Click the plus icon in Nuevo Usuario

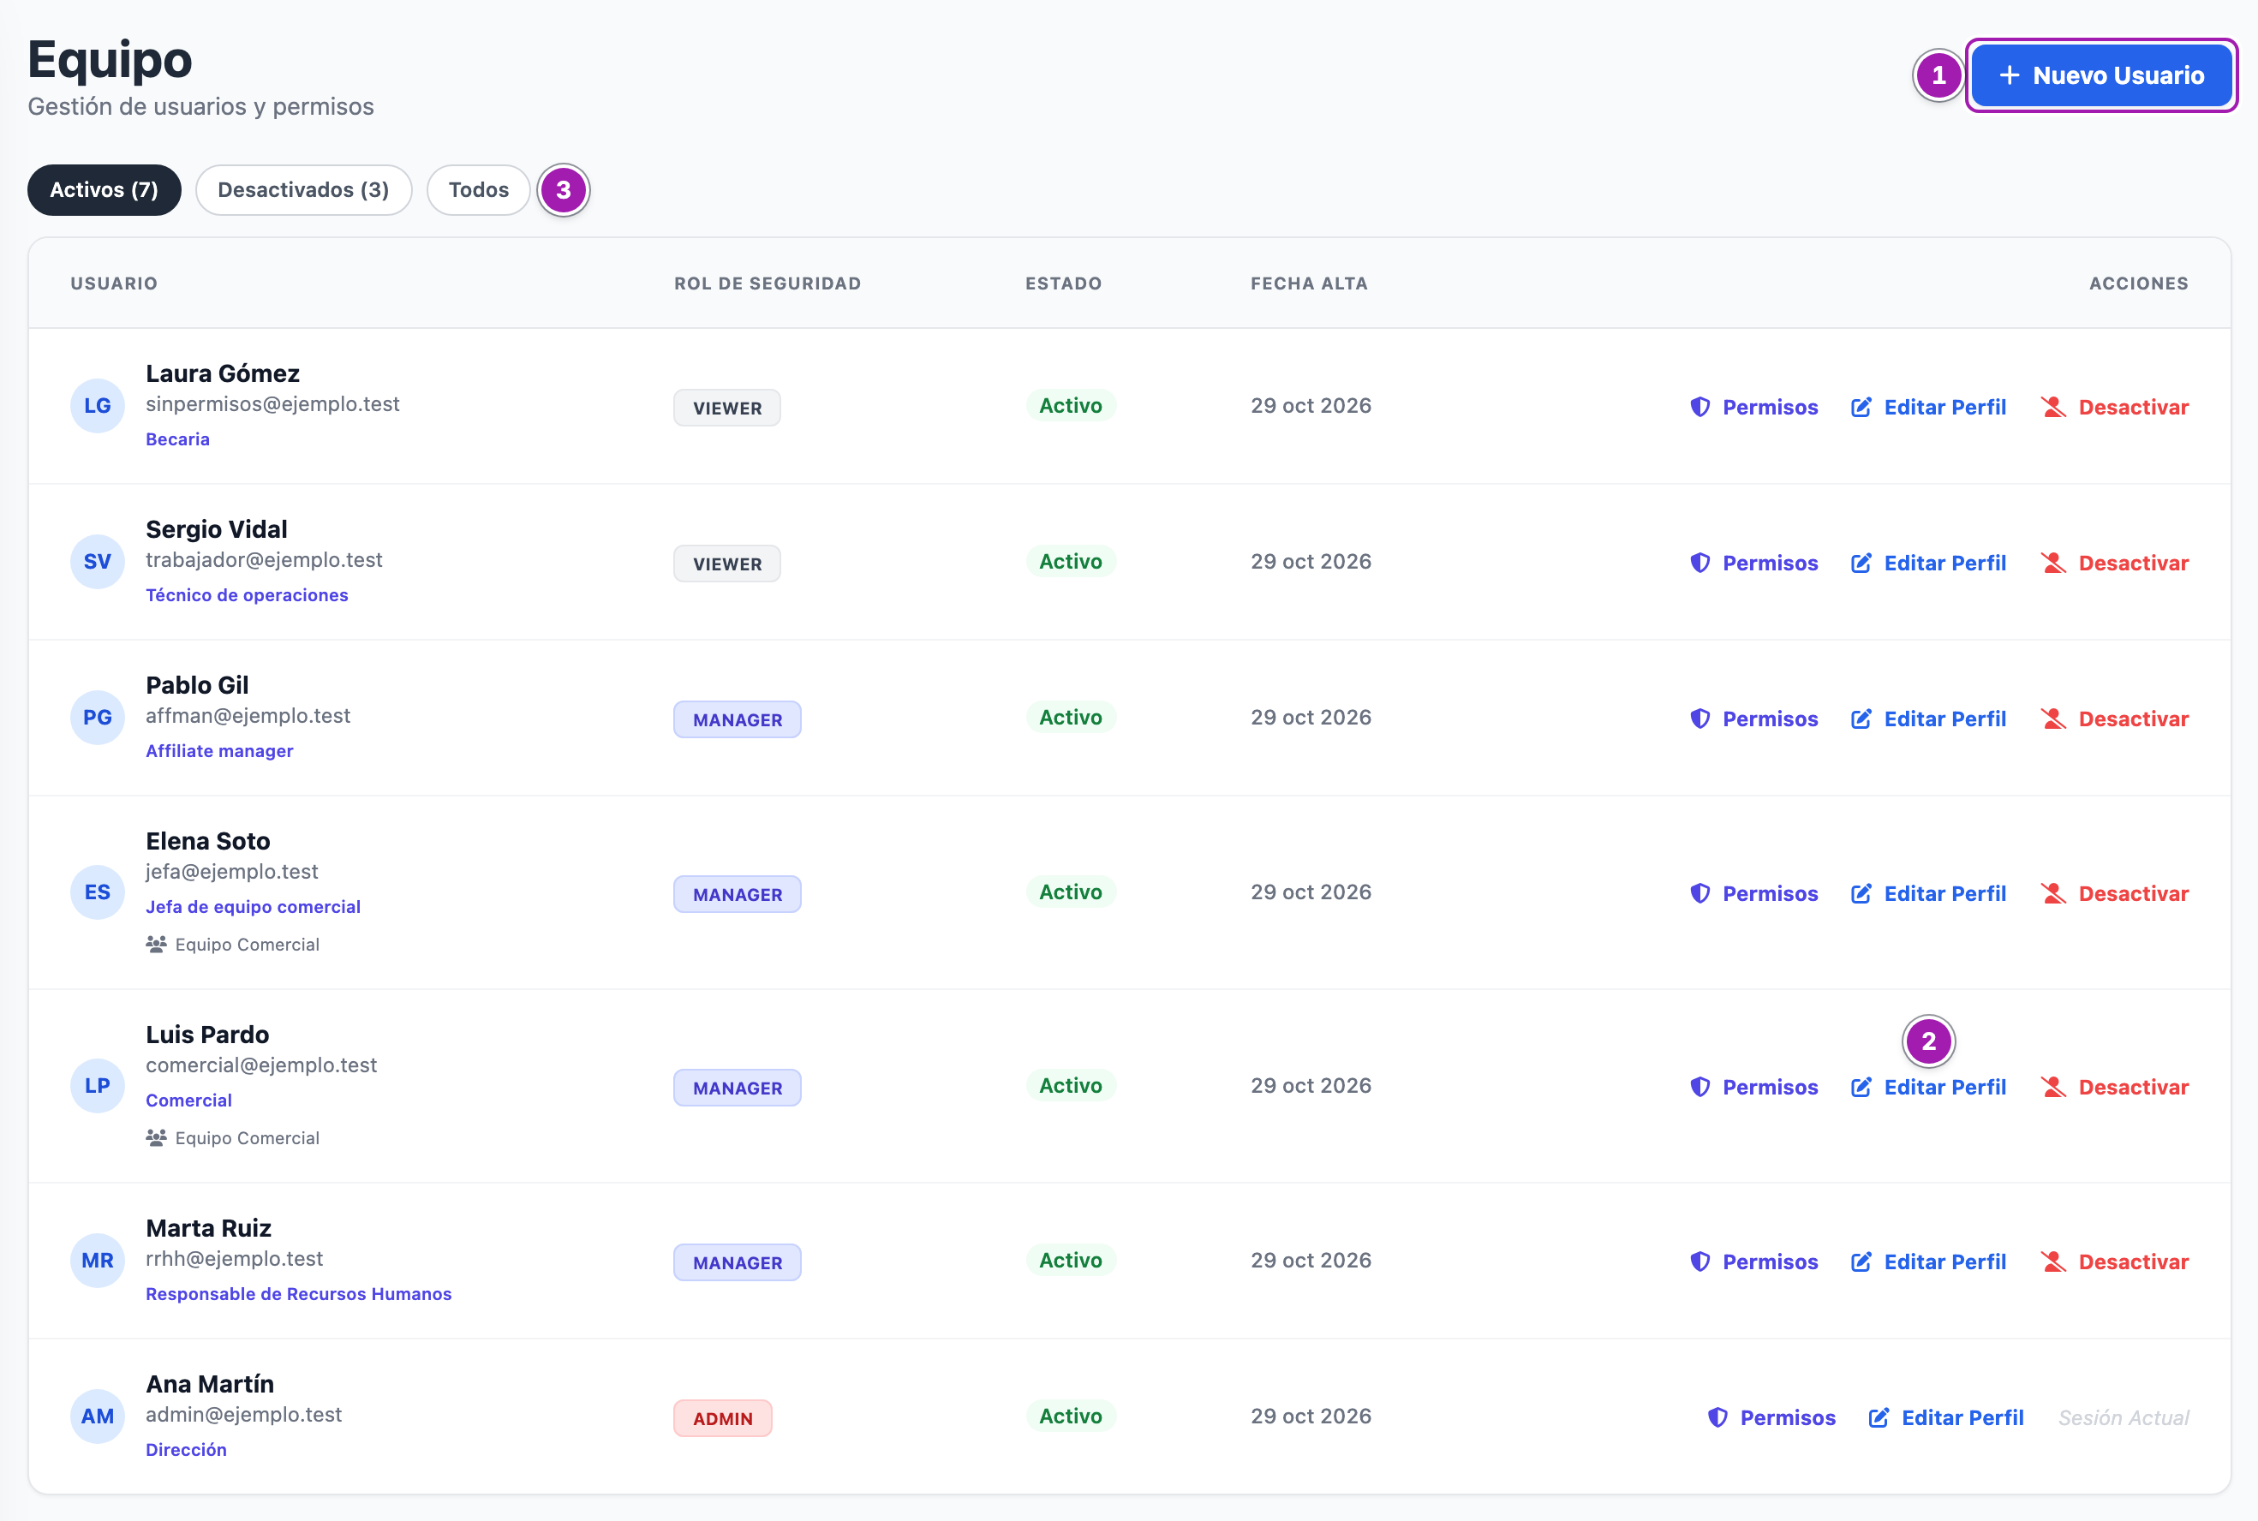tap(2009, 75)
